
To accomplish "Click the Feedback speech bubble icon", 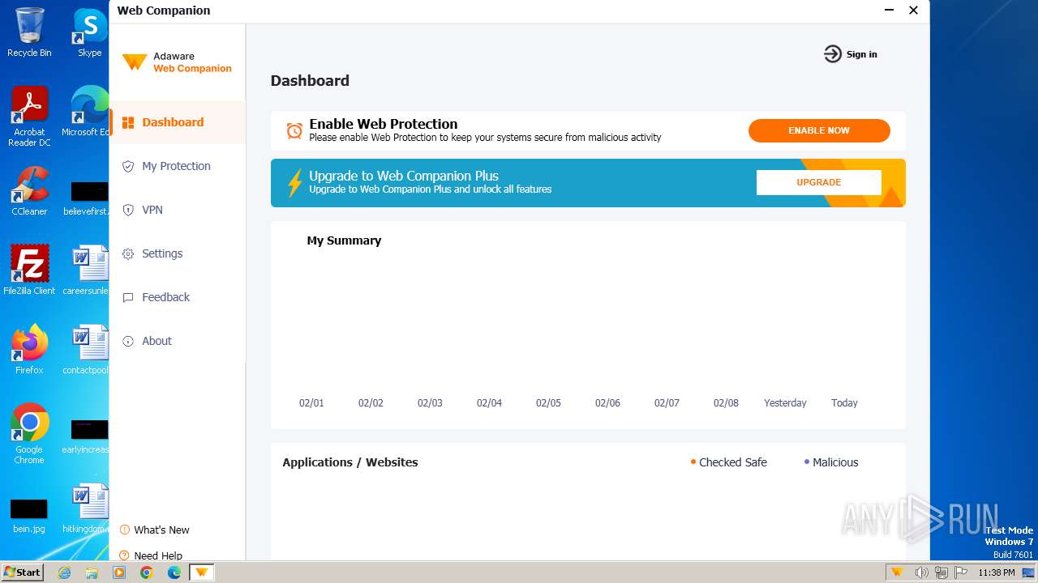I will click(x=128, y=297).
